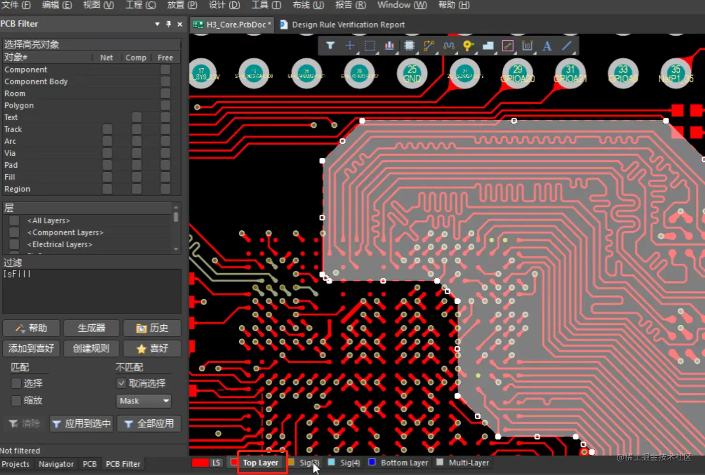Viewport: 705px width, 475px height.
Task: Click the align objects chart icon
Action: (389, 45)
